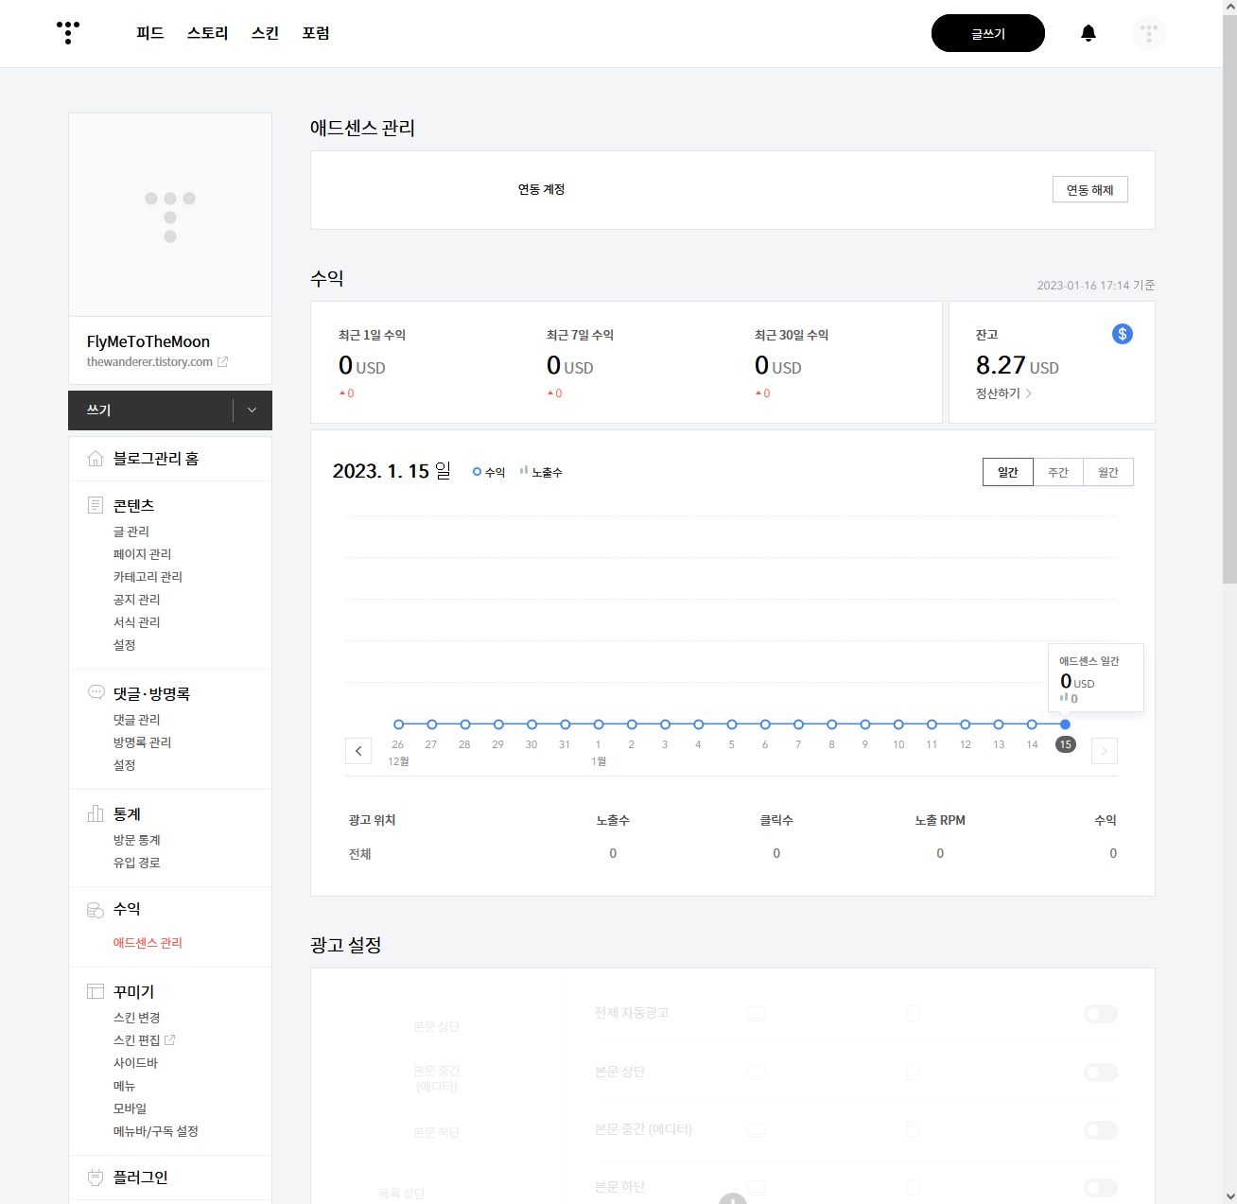Open 유입 경로 in sidebar

pos(137,863)
